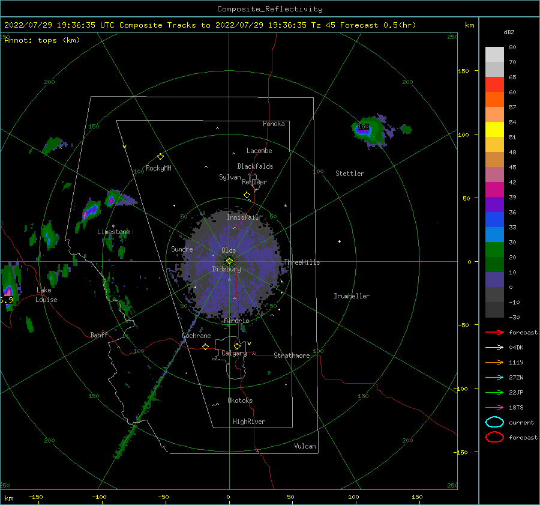This screenshot has width=540, height=505.
Task: Click the cyan current ellipse legend icon
Action: click(x=494, y=422)
